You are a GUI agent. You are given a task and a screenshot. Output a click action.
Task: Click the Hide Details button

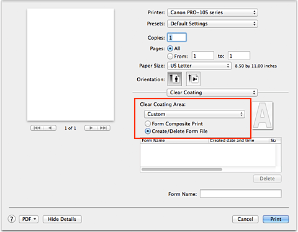(62, 219)
